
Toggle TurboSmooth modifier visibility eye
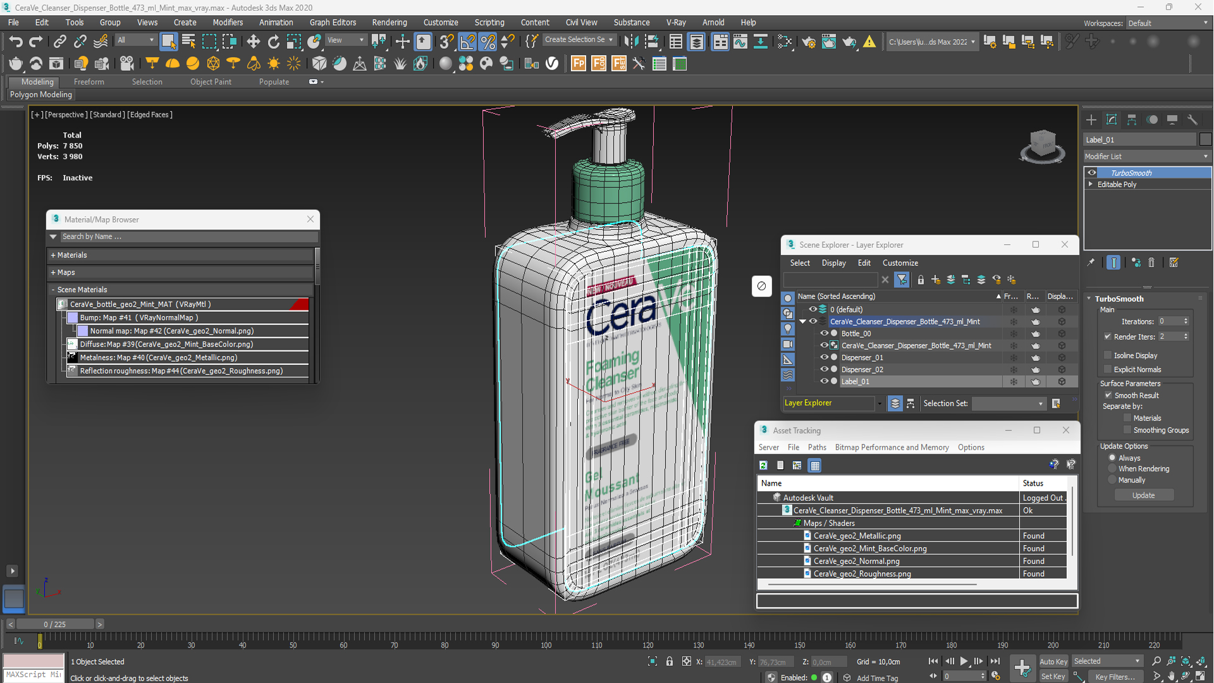point(1092,173)
